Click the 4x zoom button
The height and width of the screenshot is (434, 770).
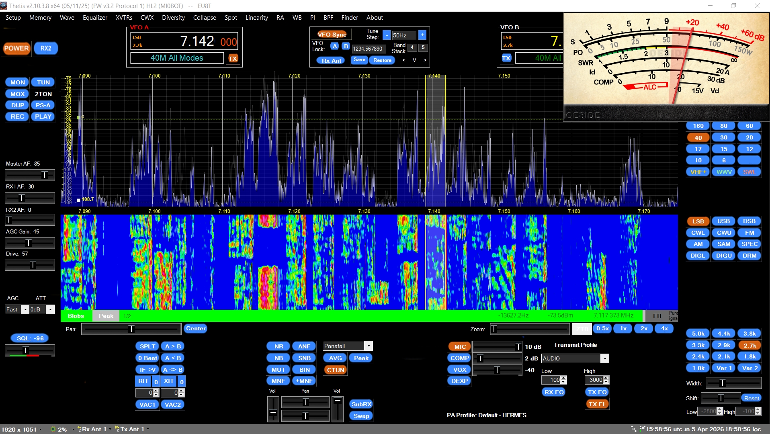(x=664, y=329)
